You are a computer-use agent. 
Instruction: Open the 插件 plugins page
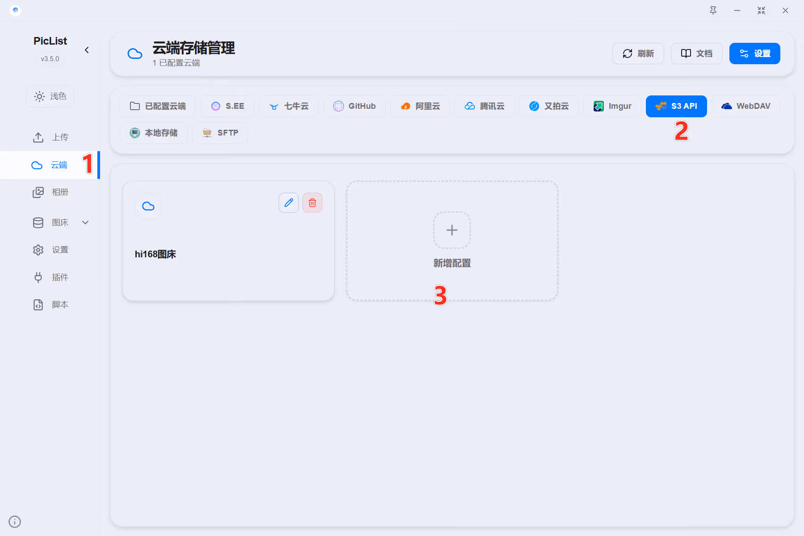50,277
